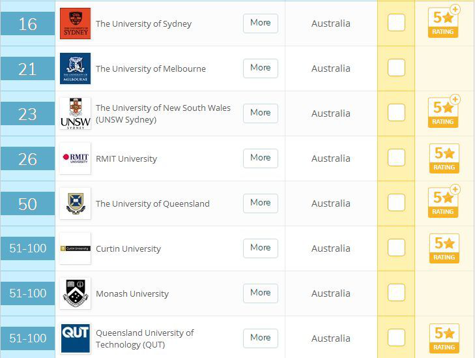Click the University of Sydney logo

[x=75, y=23]
